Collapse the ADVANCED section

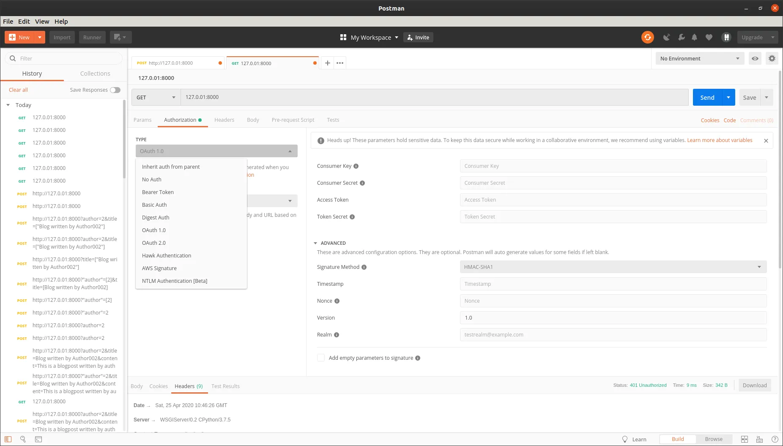(x=315, y=243)
